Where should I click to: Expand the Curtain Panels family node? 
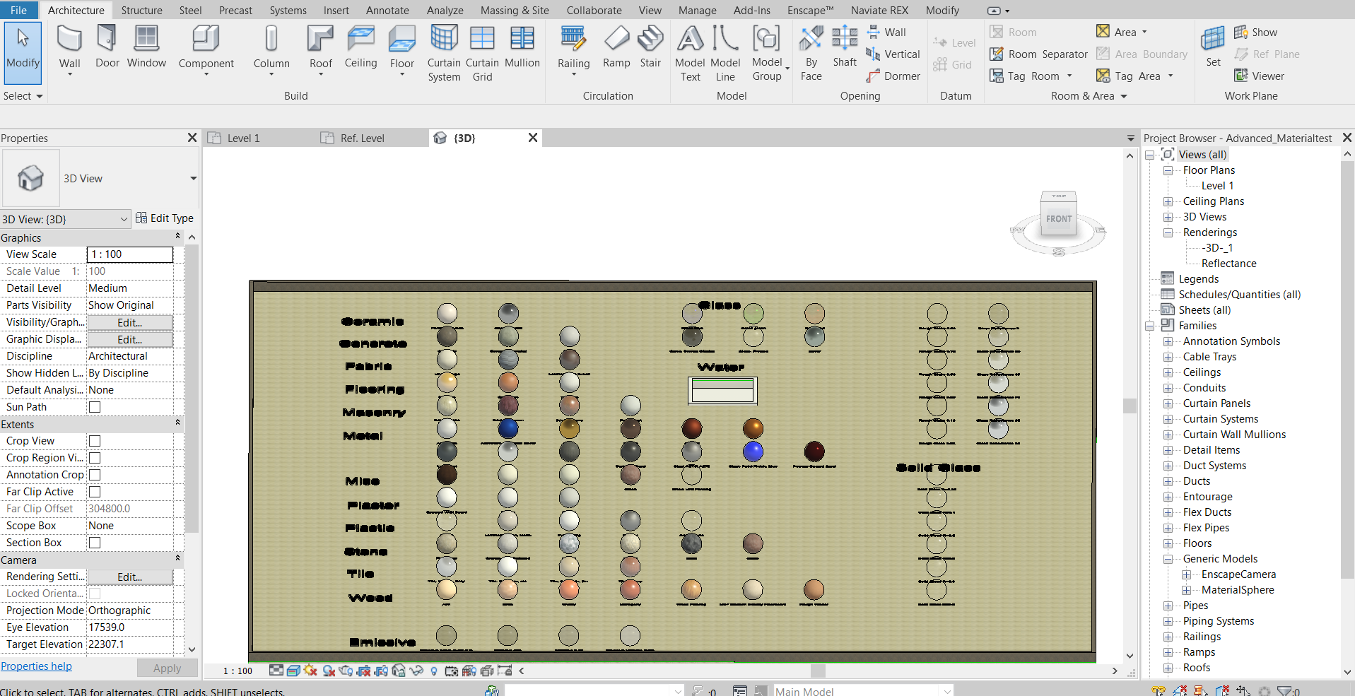(1167, 403)
